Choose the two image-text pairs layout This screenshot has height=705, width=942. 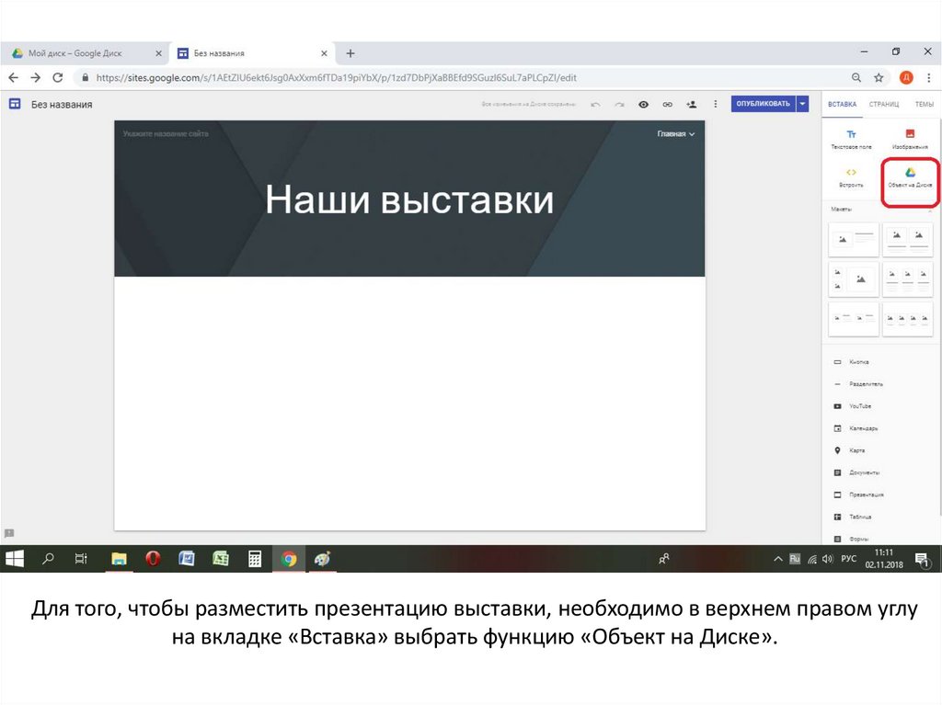853,318
